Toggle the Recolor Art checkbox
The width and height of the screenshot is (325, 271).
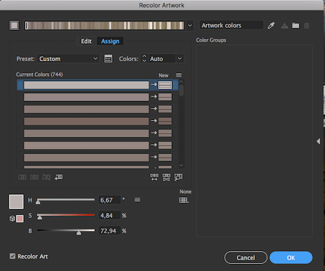(12, 256)
